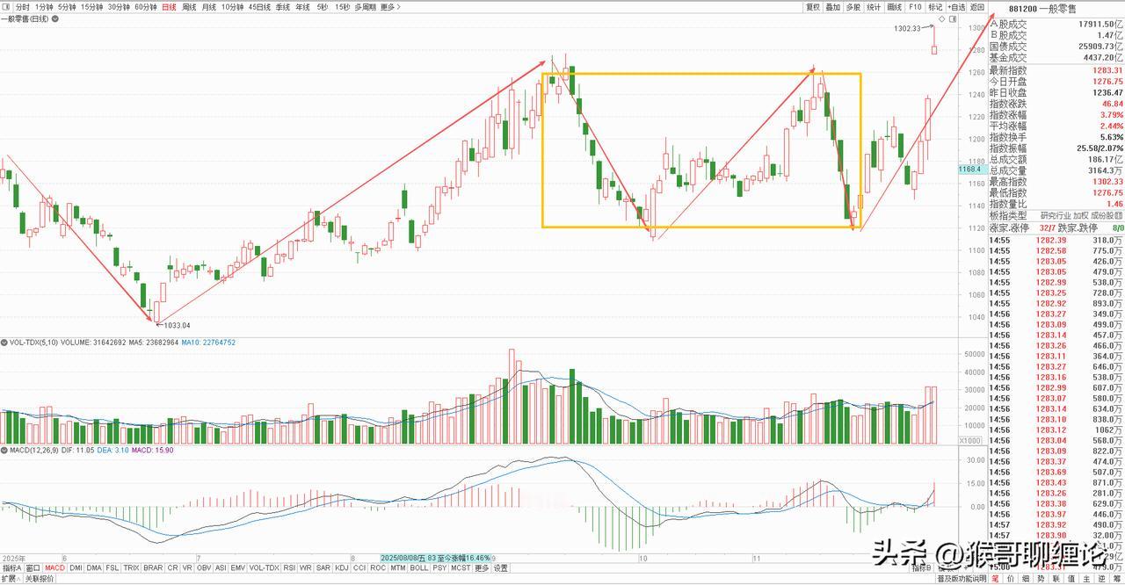The height and width of the screenshot is (585, 1125).
Task: Select the RSI indicator tab
Action: pyautogui.click(x=289, y=567)
